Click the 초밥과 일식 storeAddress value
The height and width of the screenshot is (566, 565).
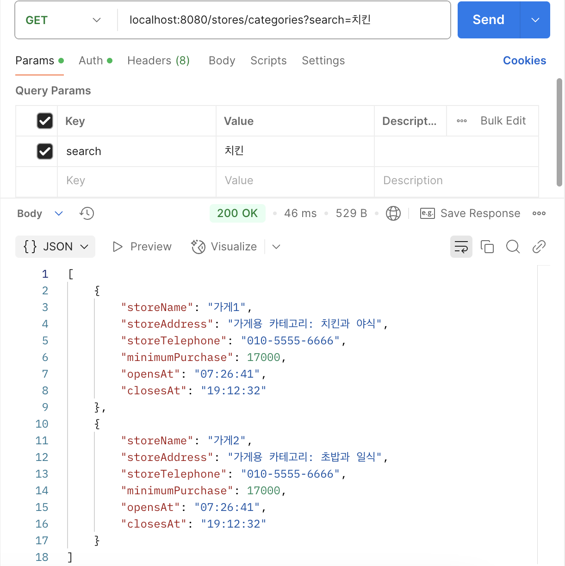click(x=305, y=457)
